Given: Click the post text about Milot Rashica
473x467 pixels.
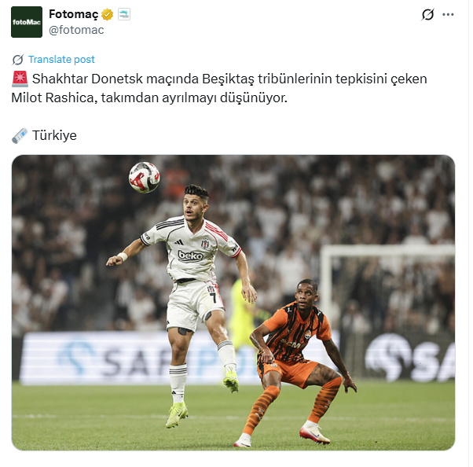Looking at the screenshot, I should click(x=219, y=89).
